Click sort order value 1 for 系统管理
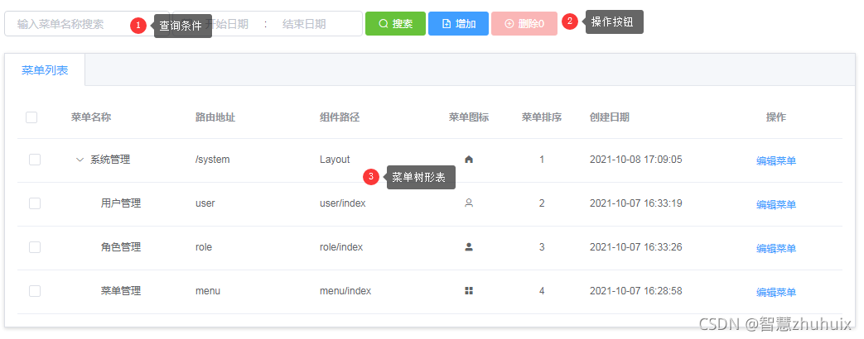The height and width of the screenshot is (339, 864). point(542,160)
